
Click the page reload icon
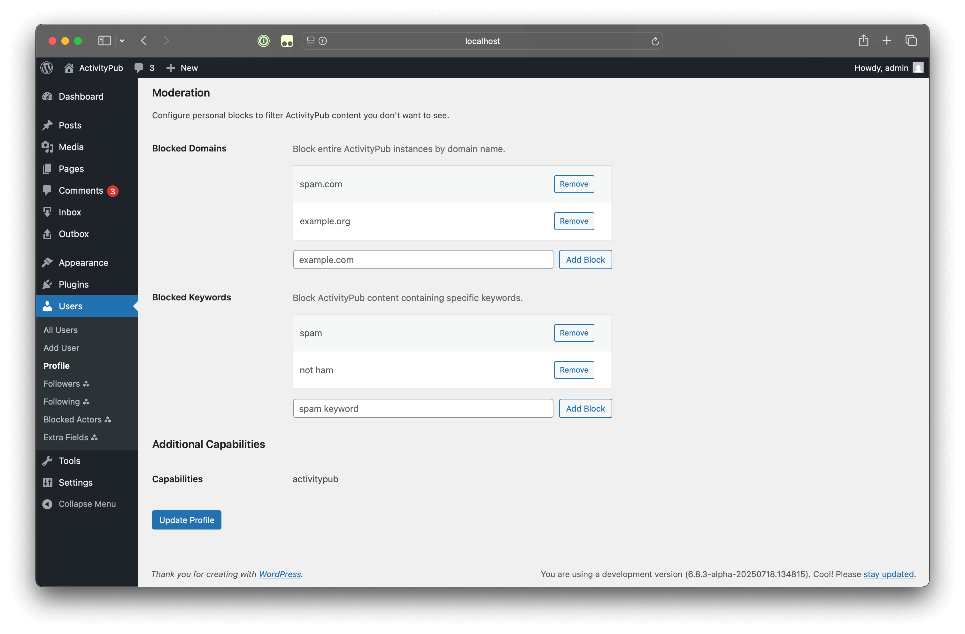655,41
